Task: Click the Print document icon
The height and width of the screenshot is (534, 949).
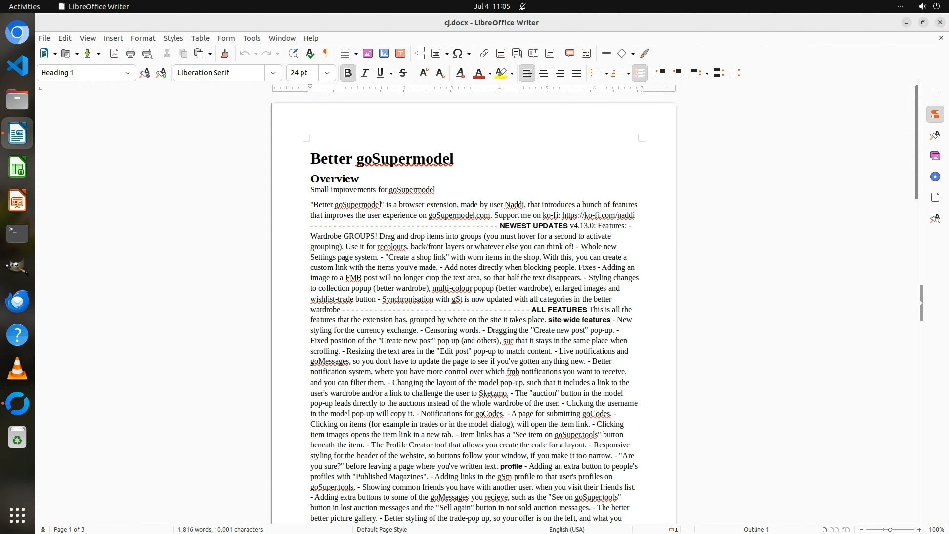Action: tap(130, 53)
